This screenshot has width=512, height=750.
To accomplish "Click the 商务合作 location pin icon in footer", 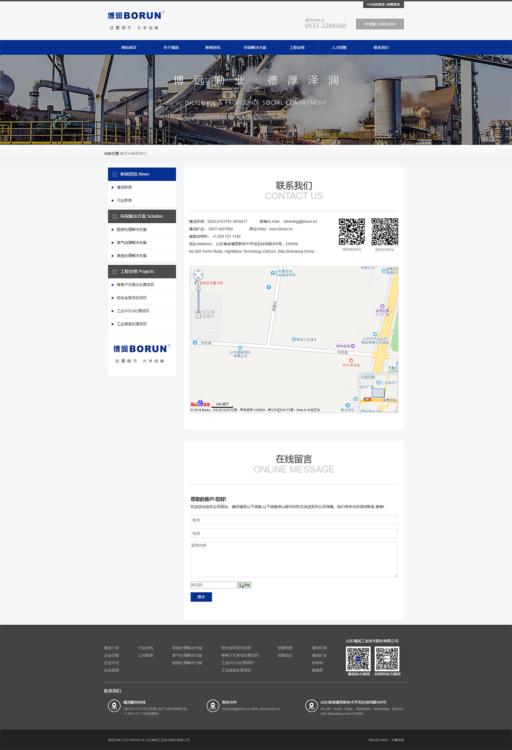I will pyautogui.click(x=213, y=706).
